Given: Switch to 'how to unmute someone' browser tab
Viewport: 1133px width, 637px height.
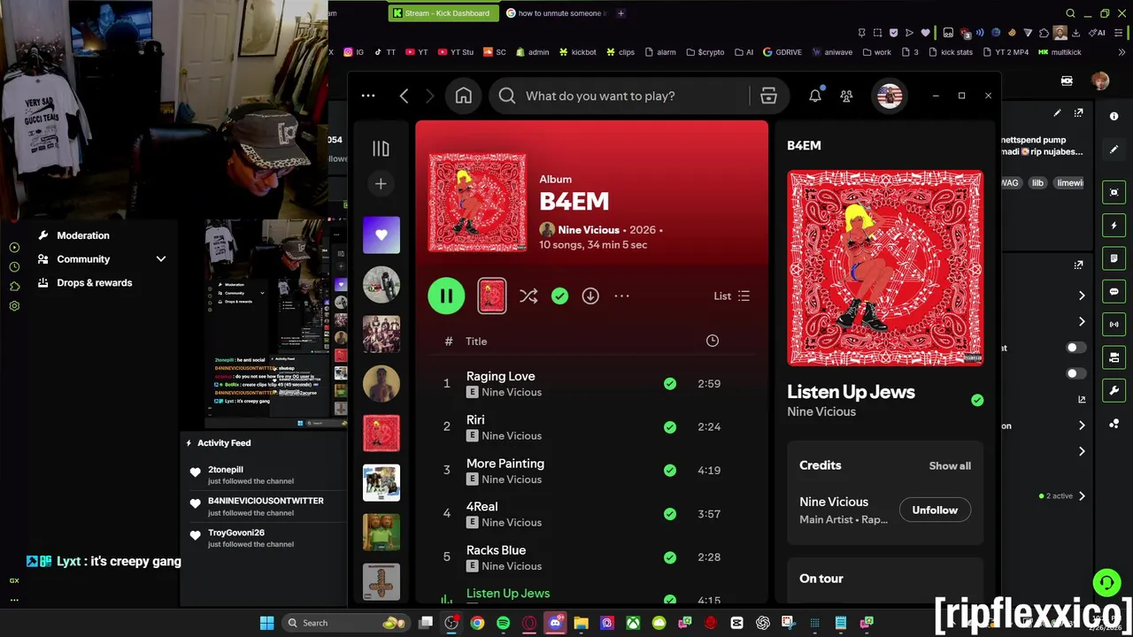Looking at the screenshot, I should (556, 13).
